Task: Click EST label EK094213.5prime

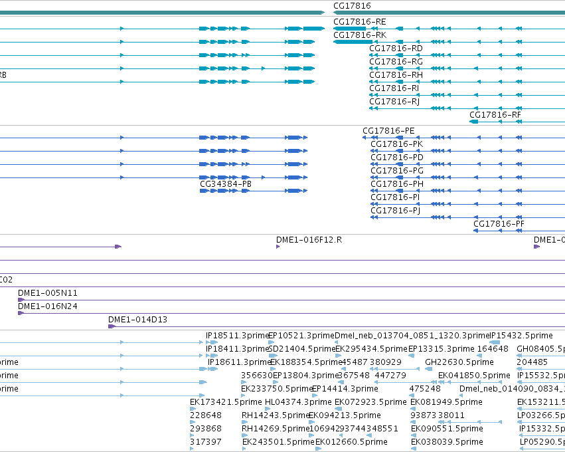Action: [345, 416]
